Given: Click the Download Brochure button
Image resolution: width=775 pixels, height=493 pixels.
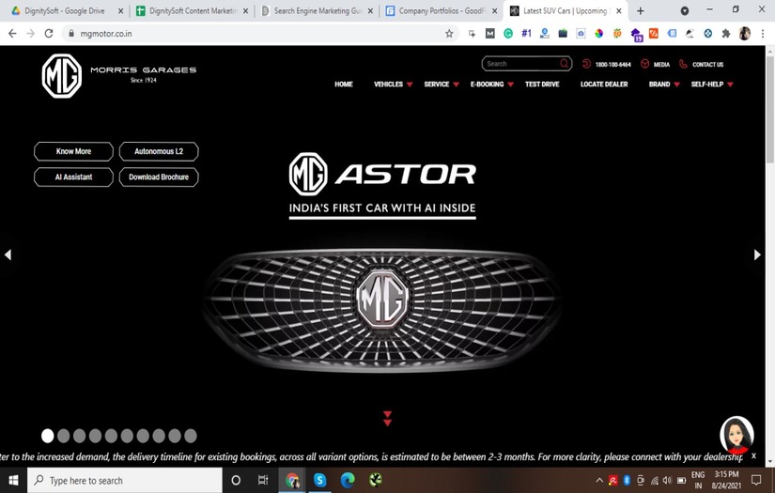Looking at the screenshot, I should tap(159, 177).
